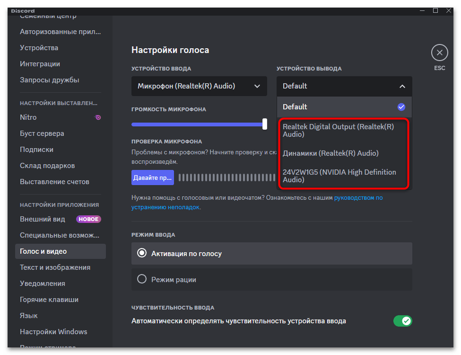
Task: Open Горячие клавиши section
Action: 60,300
